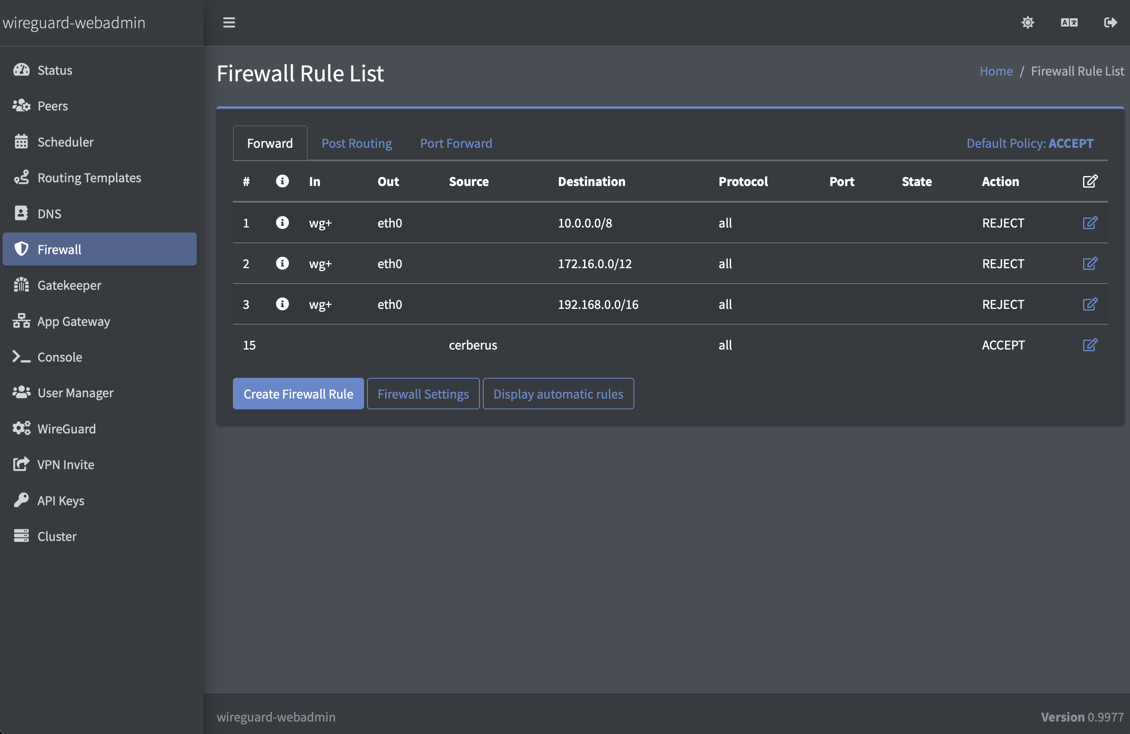Show info for rule 3 via its info icon
This screenshot has width=1130, height=734.
click(282, 304)
